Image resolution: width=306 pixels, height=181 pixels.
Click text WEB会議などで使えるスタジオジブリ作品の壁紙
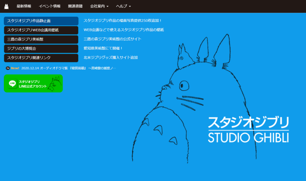tap(124, 30)
